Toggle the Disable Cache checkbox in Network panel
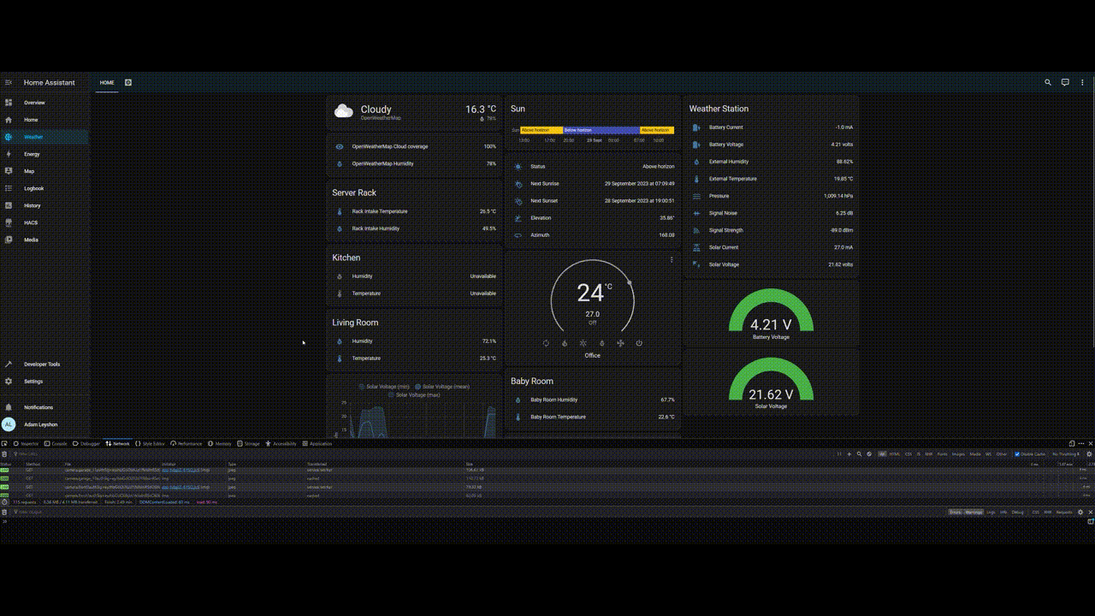 [1017, 454]
